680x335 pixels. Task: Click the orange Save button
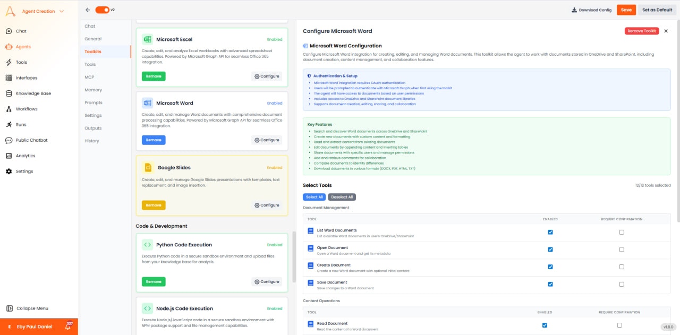[626, 10]
